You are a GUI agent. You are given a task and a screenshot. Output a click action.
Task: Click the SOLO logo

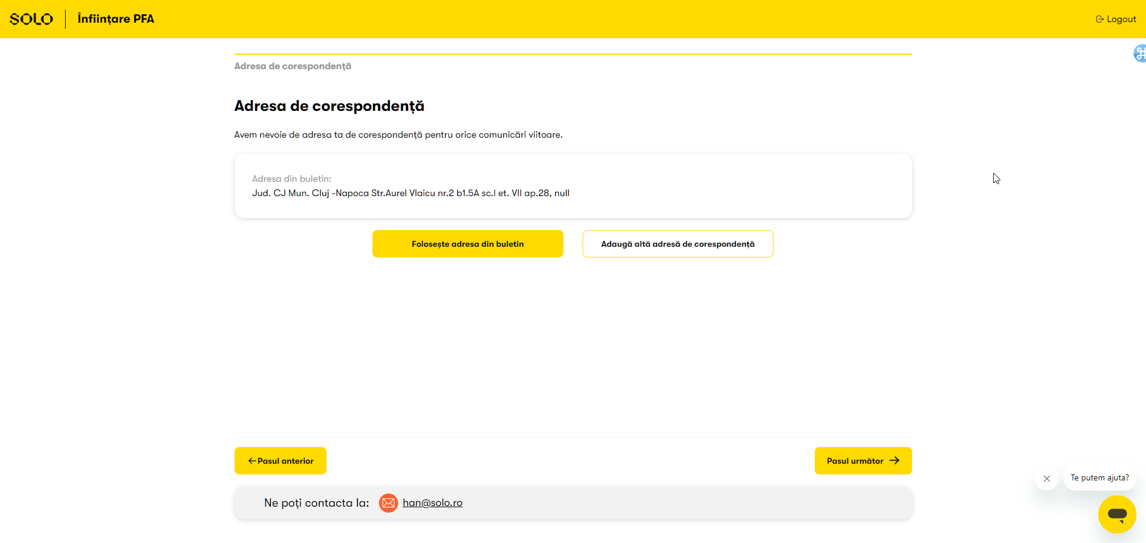(x=31, y=19)
